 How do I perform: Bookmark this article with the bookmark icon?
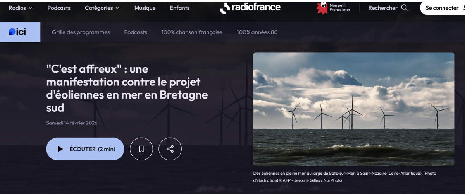click(x=141, y=149)
